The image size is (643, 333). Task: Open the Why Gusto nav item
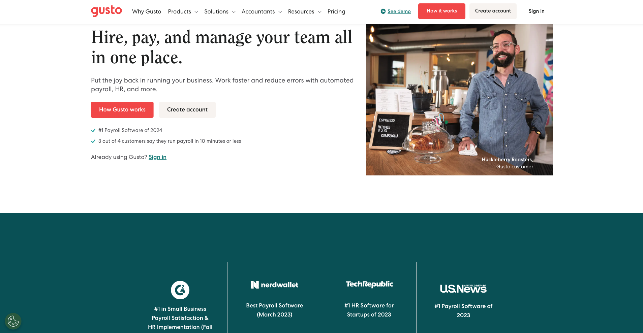pyautogui.click(x=147, y=12)
